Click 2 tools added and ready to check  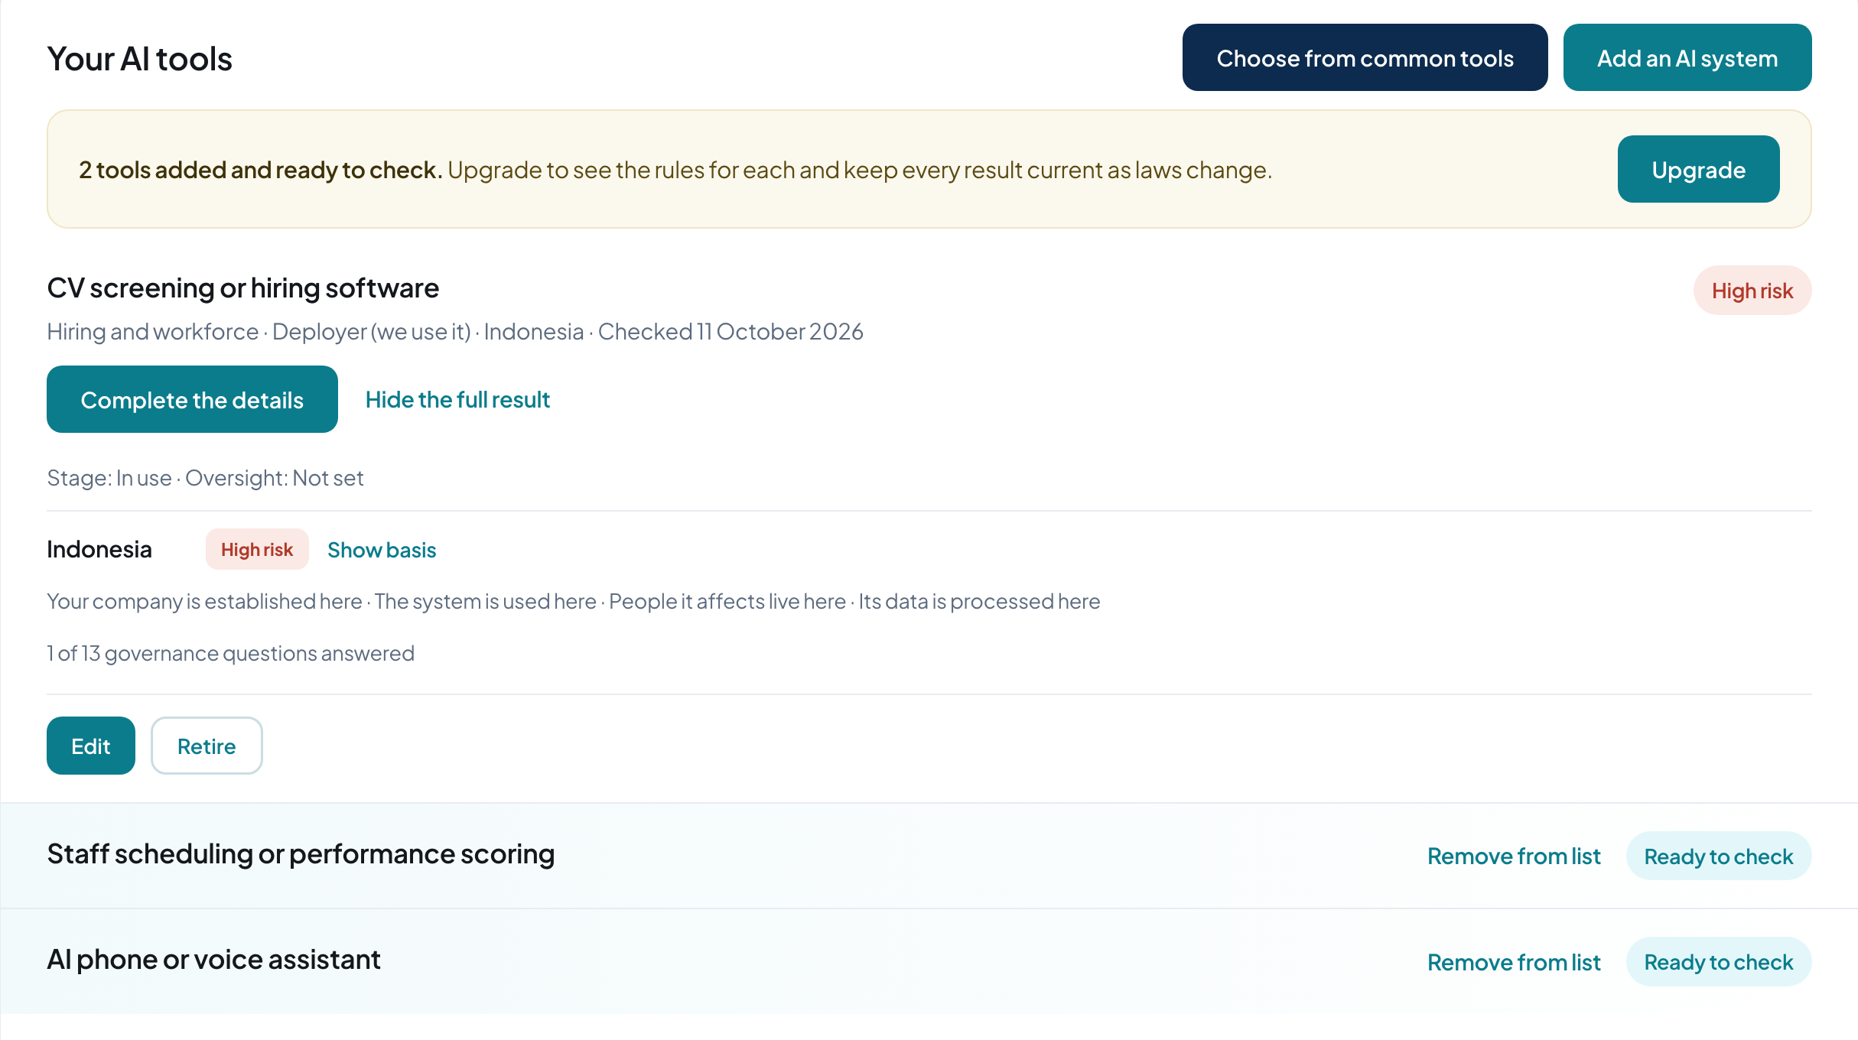coord(260,170)
